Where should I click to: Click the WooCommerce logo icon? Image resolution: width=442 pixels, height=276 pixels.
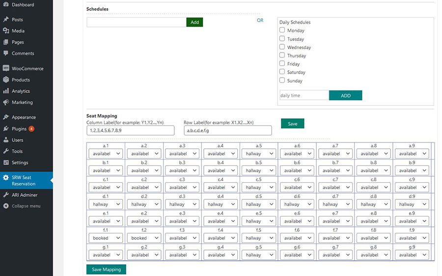point(6,69)
